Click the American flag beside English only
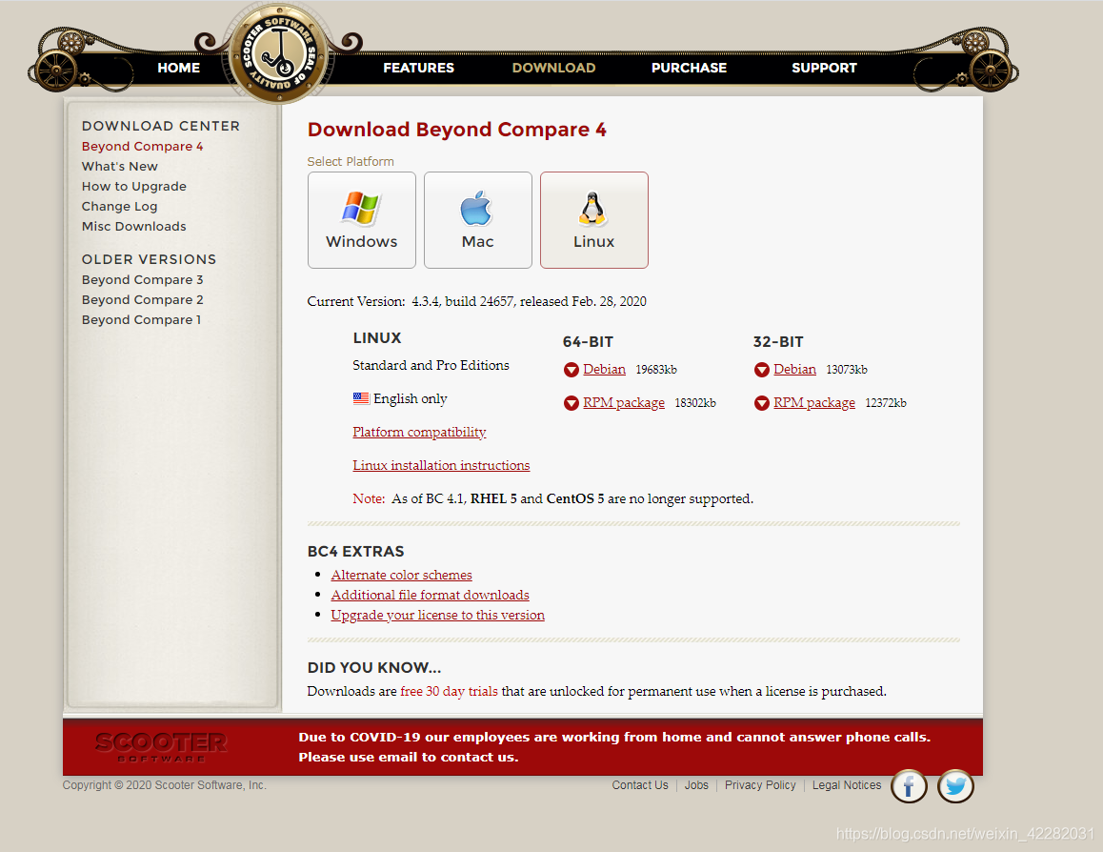This screenshot has height=852, width=1103. tap(360, 397)
